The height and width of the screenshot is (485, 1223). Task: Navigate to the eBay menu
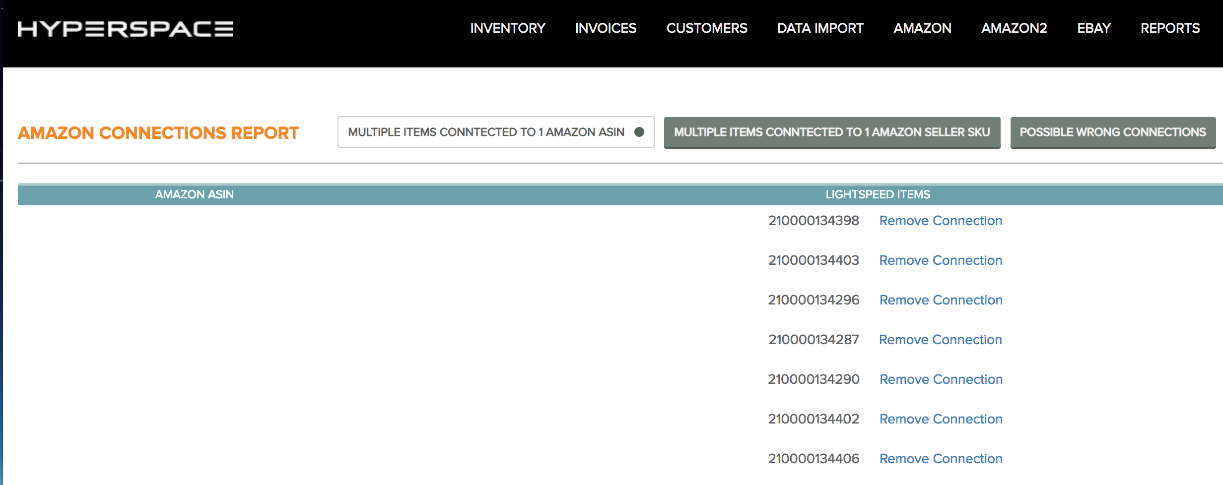pos(1093,28)
